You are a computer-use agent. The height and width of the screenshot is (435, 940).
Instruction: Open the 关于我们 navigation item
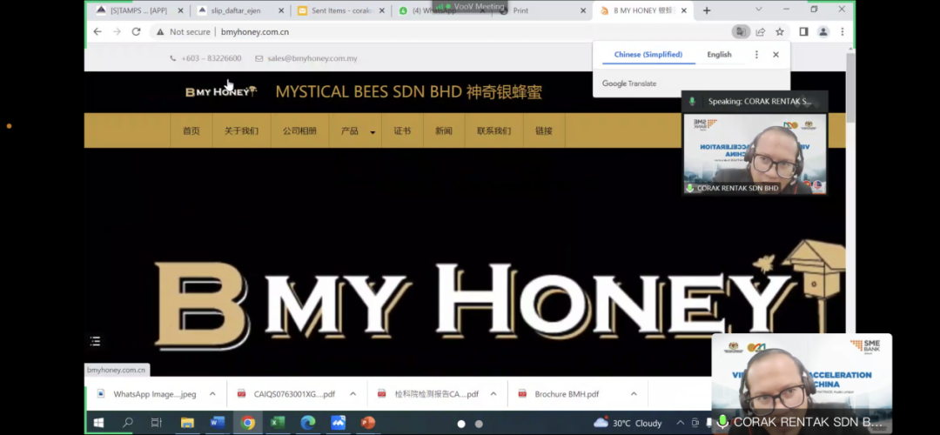pyautogui.click(x=241, y=130)
